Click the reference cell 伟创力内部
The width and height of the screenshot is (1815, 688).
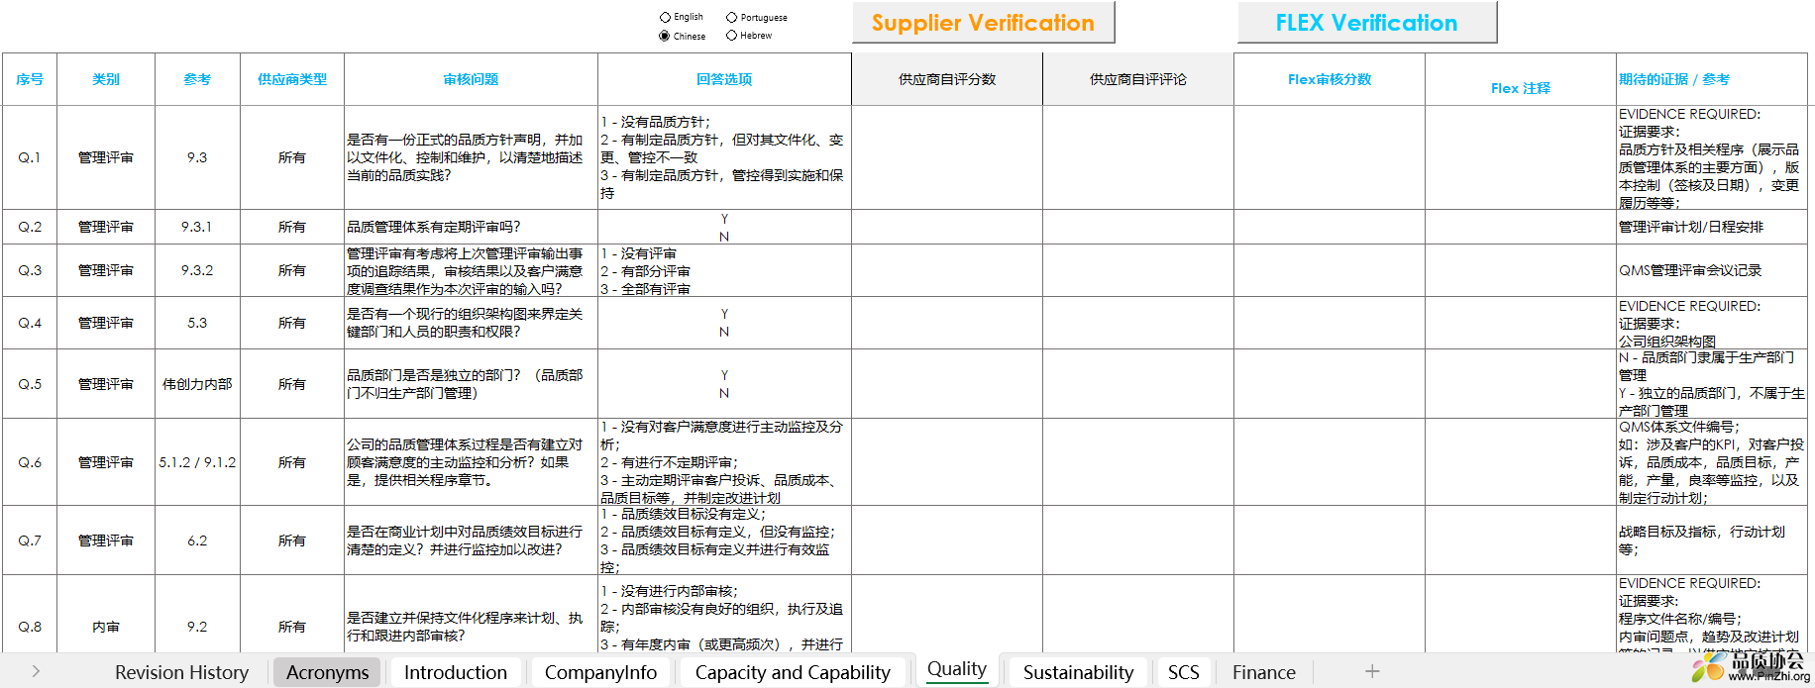coord(197,384)
